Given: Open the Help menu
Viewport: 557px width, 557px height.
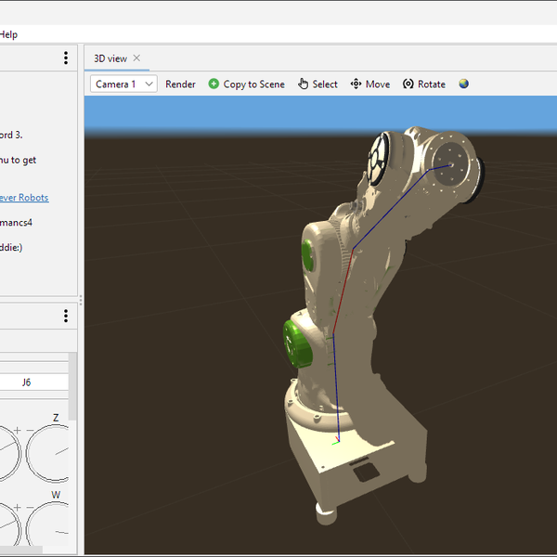Looking at the screenshot, I should coord(8,34).
